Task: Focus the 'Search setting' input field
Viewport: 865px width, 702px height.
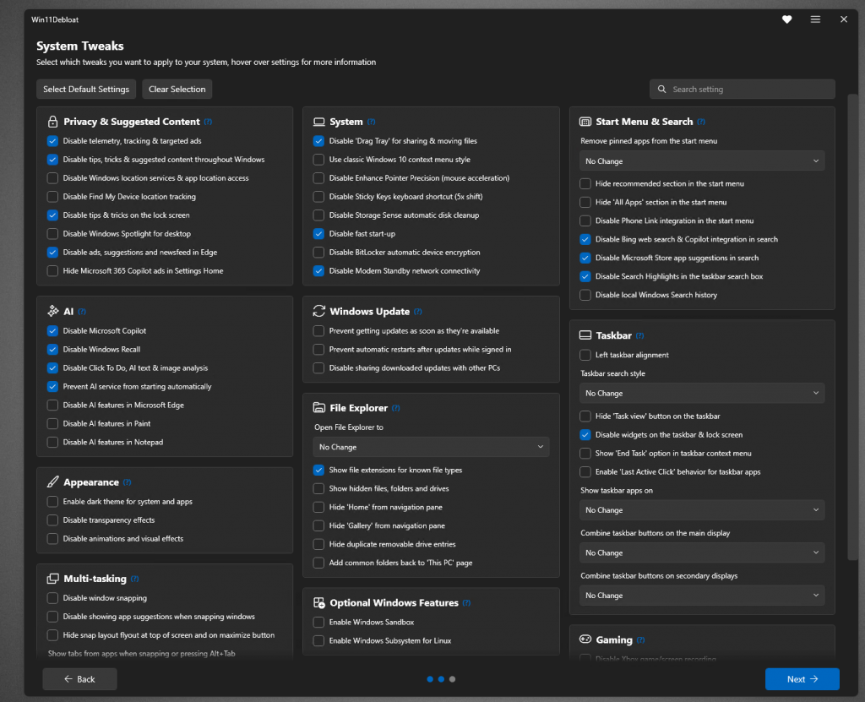Action: coord(748,90)
